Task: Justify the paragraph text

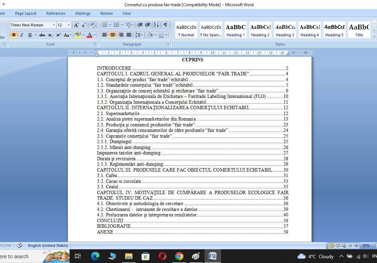Action: coord(129,35)
